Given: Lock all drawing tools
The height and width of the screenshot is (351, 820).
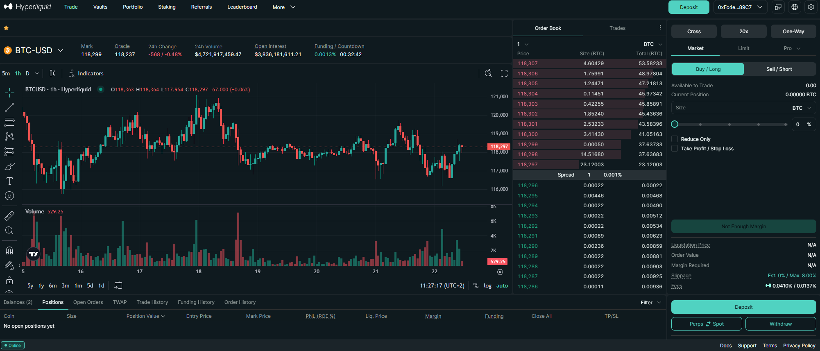Looking at the screenshot, I should pos(9,281).
